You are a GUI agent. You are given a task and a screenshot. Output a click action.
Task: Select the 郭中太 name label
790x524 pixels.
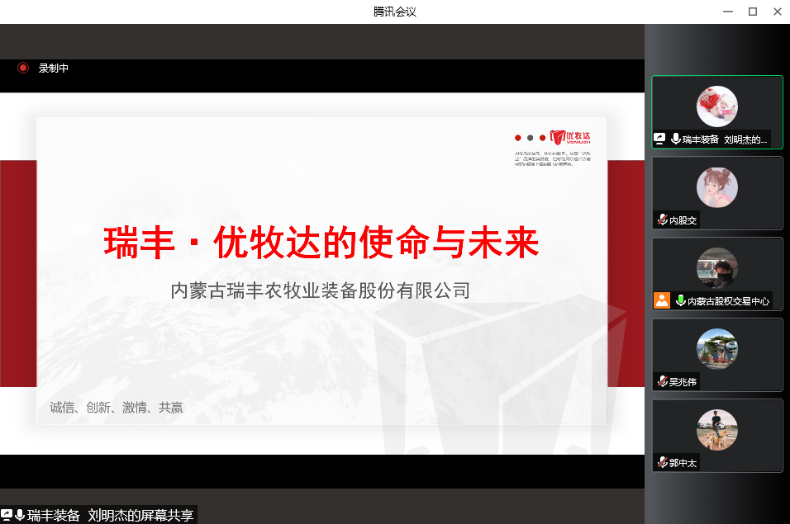pyautogui.click(x=683, y=463)
